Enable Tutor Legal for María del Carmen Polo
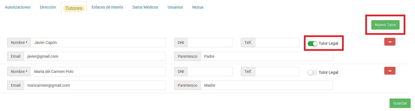Screen dimensions: 415x111 [x=312, y=72]
